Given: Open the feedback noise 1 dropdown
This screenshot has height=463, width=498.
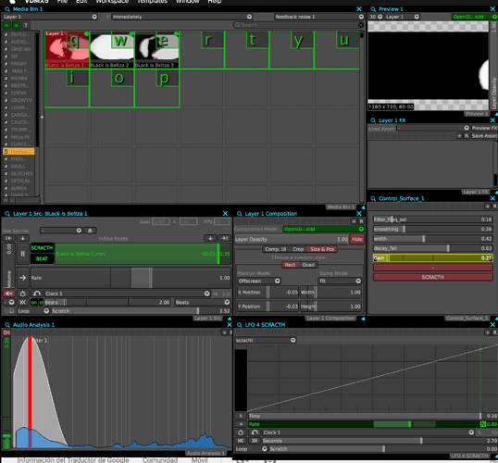Looking at the screenshot, I should click(x=318, y=17).
